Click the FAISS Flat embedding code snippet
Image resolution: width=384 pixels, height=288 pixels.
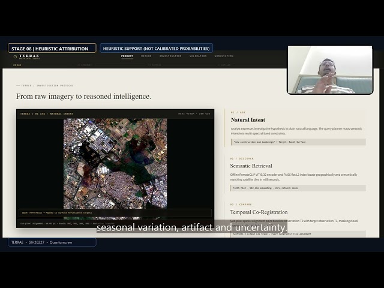pyautogui.click(x=298, y=188)
